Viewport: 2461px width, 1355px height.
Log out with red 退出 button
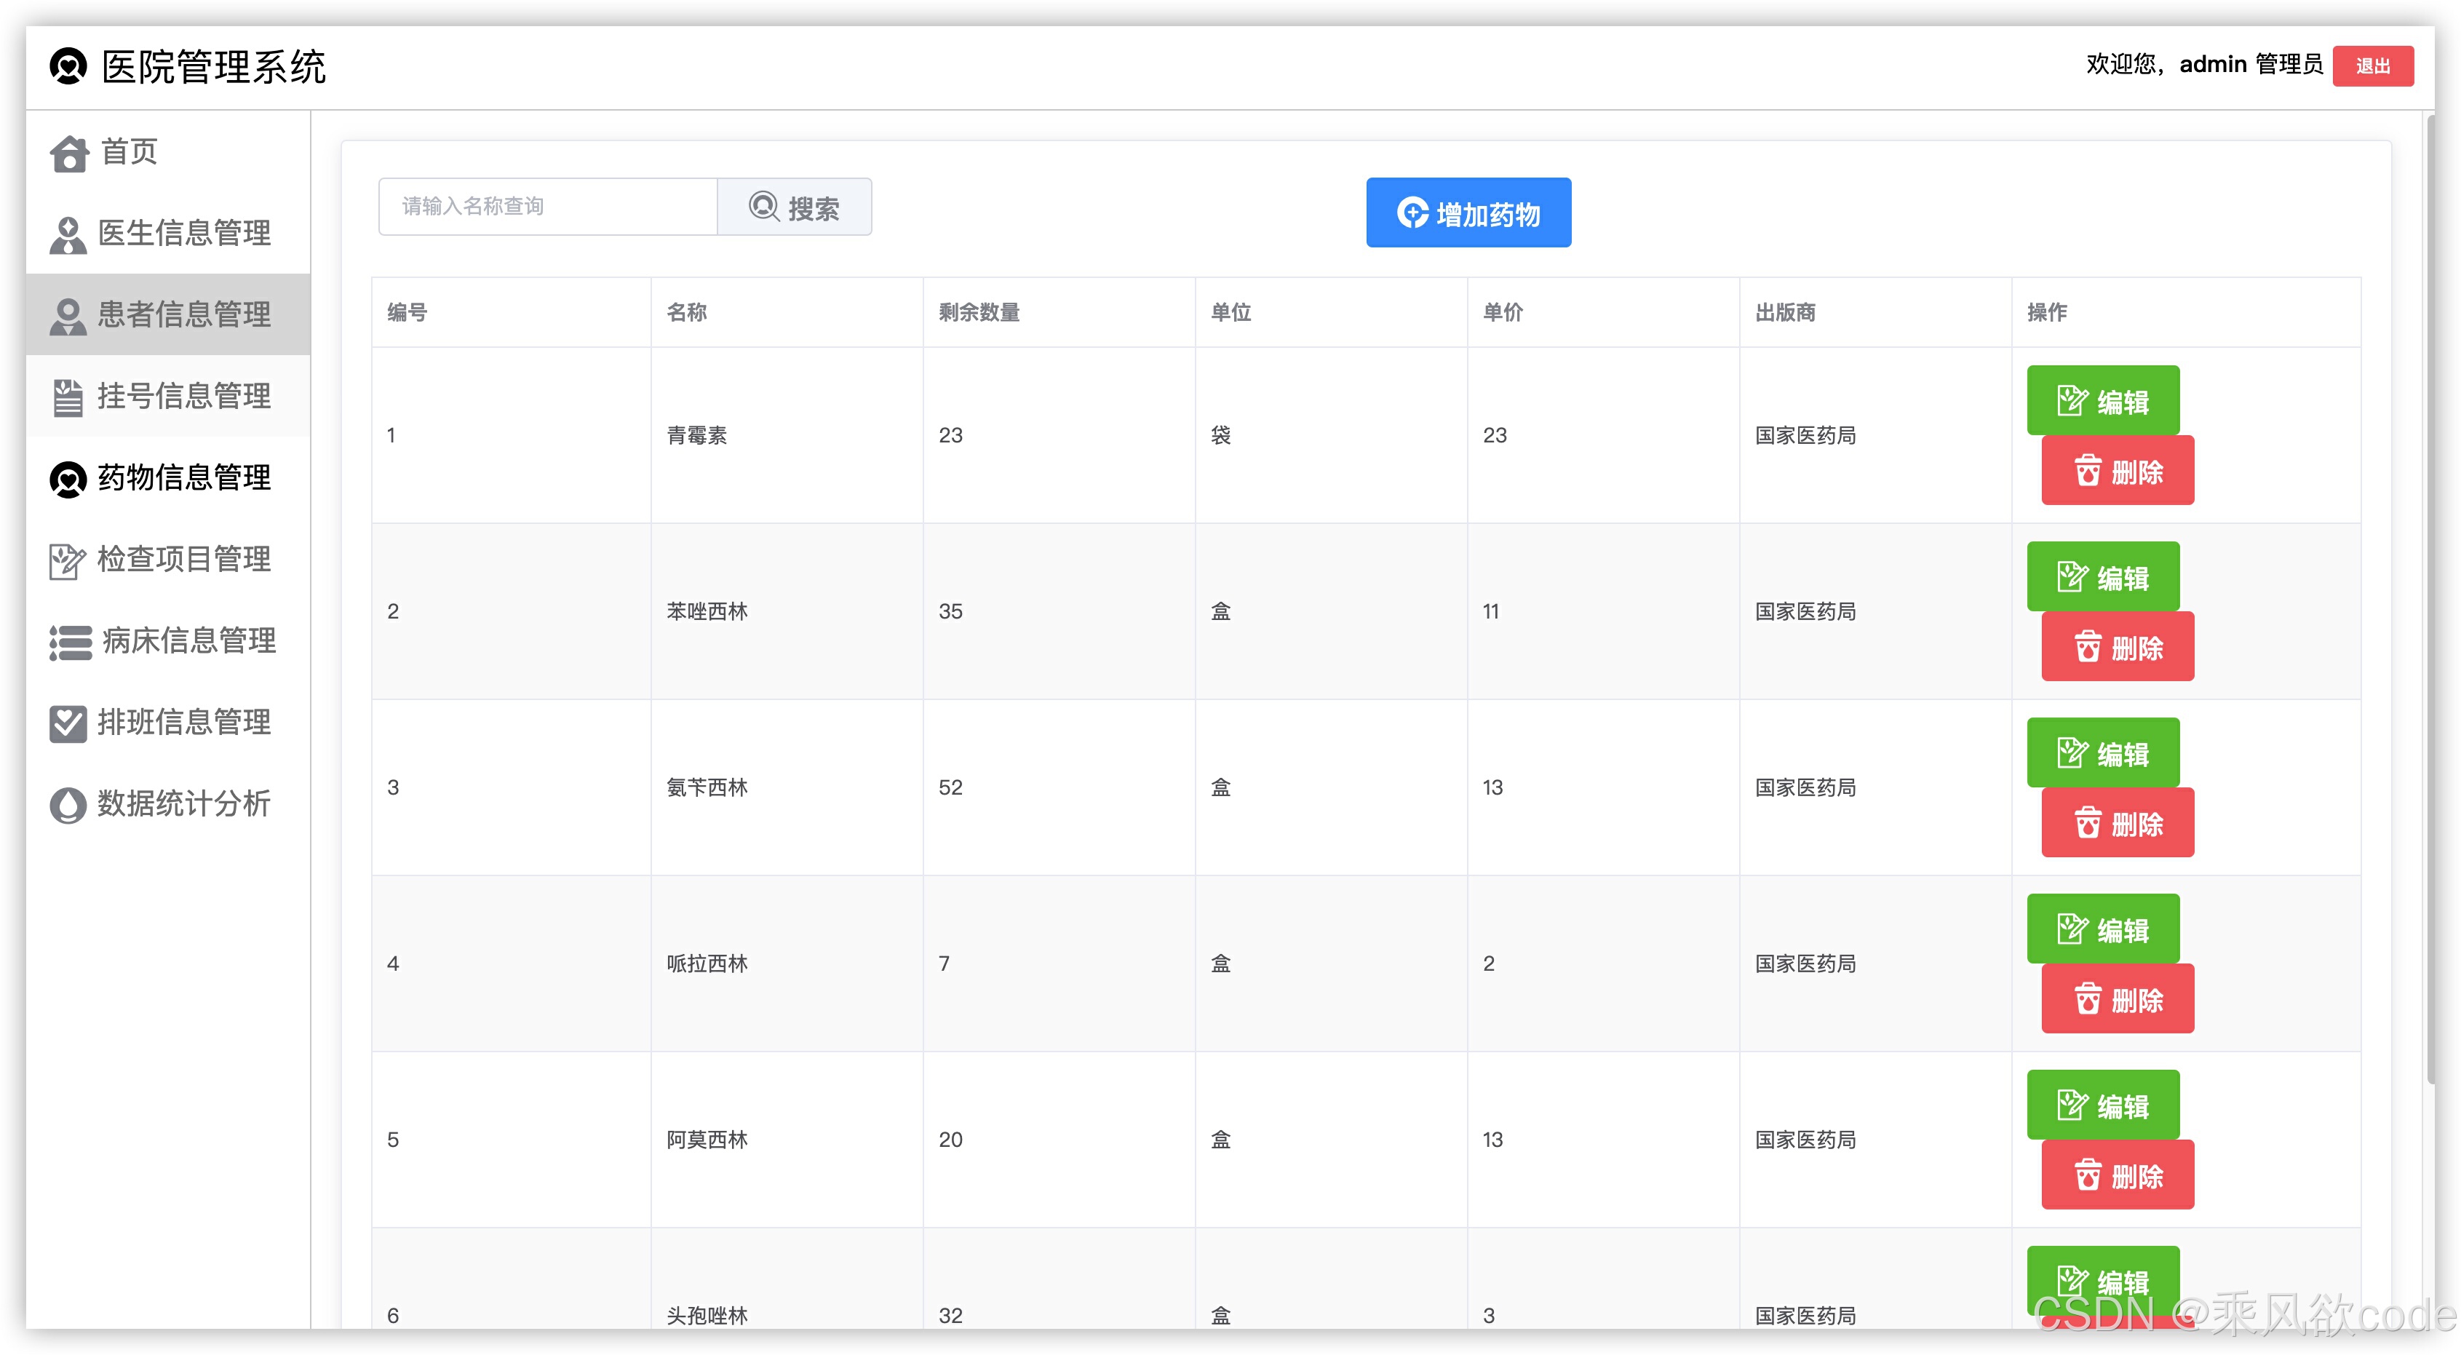click(x=2371, y=66)
